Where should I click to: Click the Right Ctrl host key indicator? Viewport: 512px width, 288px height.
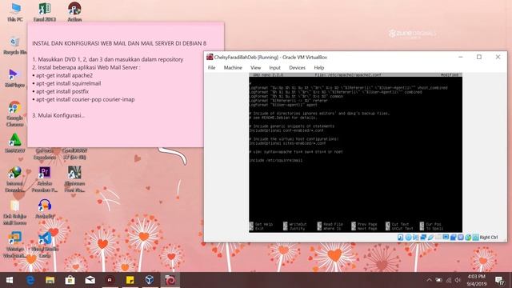pos(489,238)
